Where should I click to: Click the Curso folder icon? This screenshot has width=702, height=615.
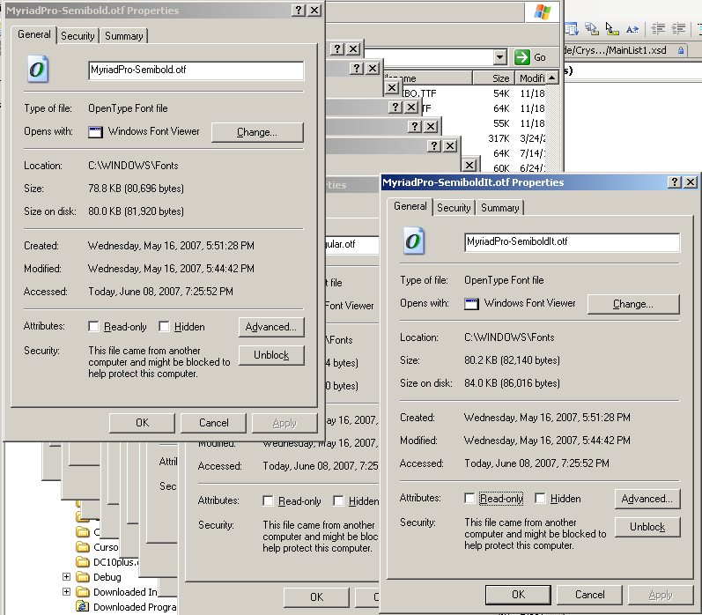pyautogui.click(x=83, y=547)
